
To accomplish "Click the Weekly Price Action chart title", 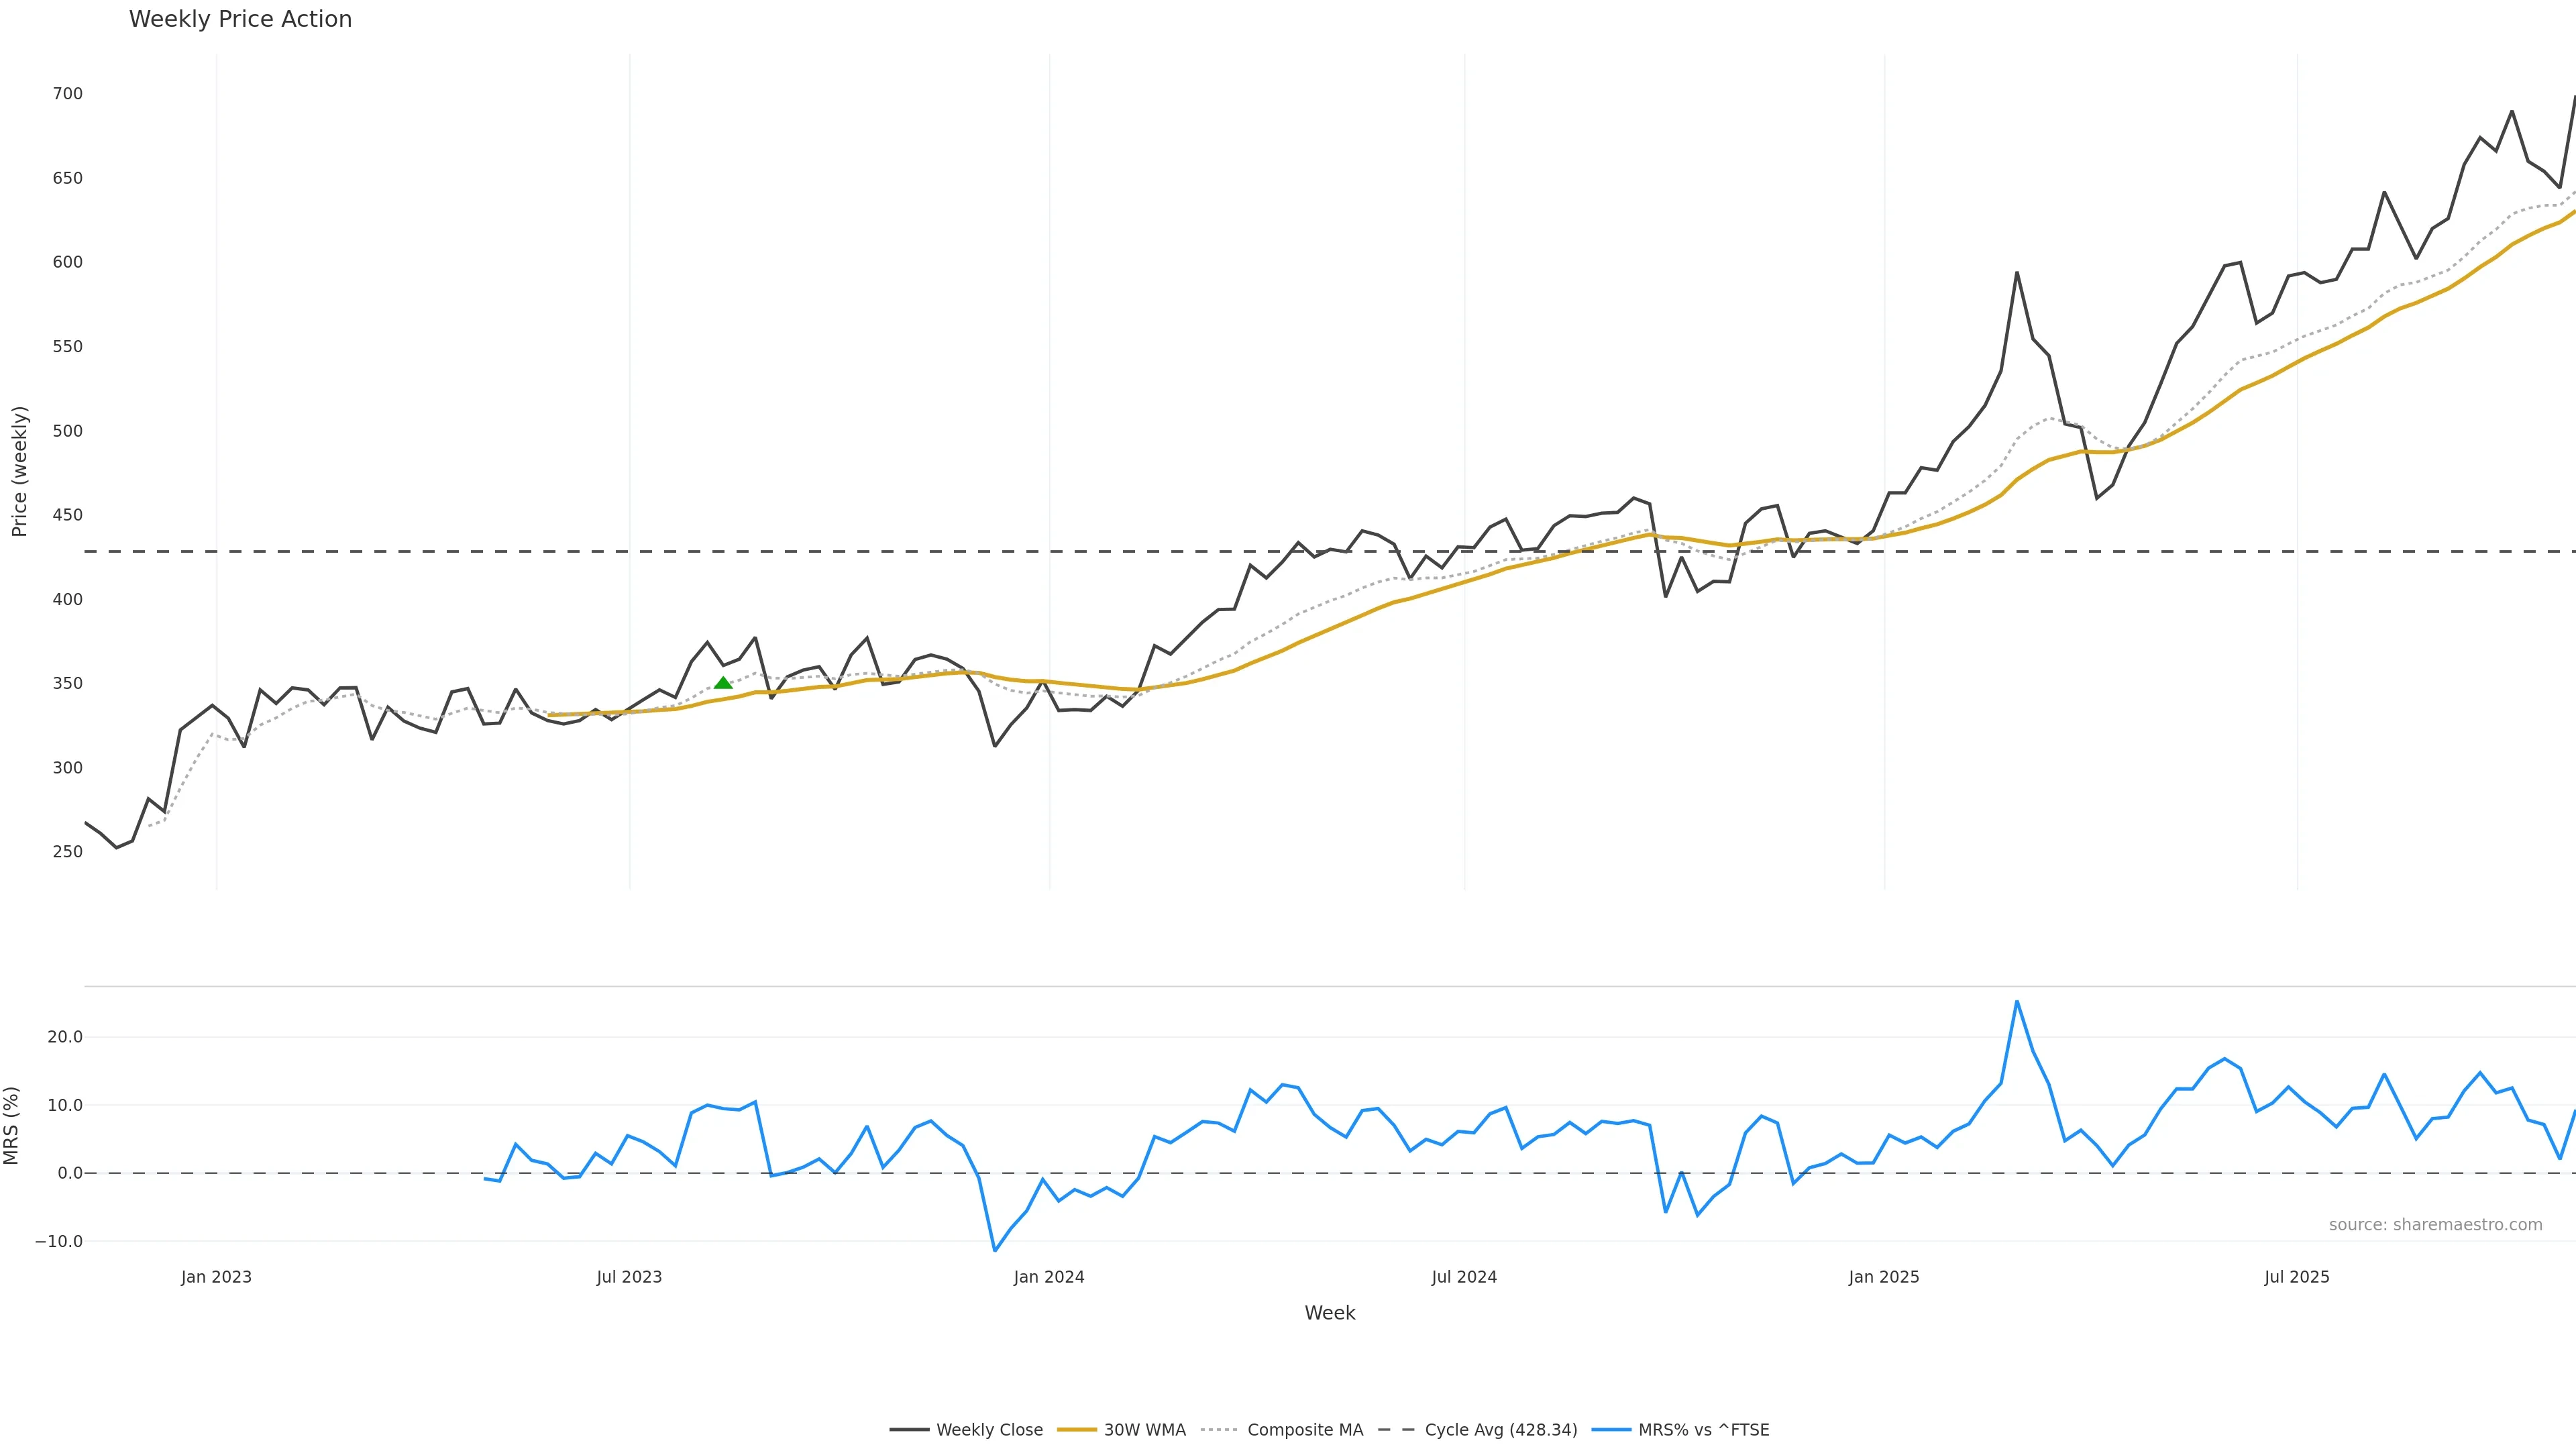I will (x=240, y=19).
